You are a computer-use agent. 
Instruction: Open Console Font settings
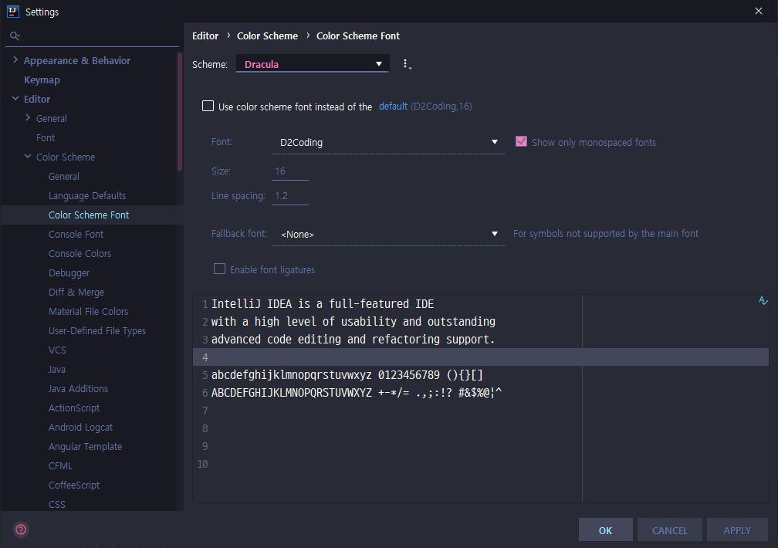(76, 235)
